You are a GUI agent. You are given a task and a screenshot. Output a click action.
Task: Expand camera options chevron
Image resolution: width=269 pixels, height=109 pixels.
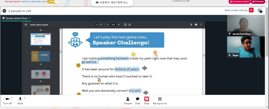[x=12, y=98]
